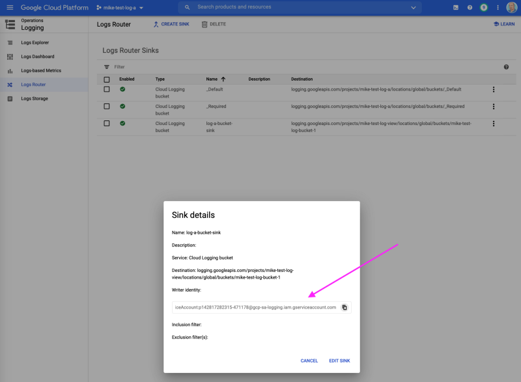
Task: Check the _Required sink checkbox
Action: (107, 107)
